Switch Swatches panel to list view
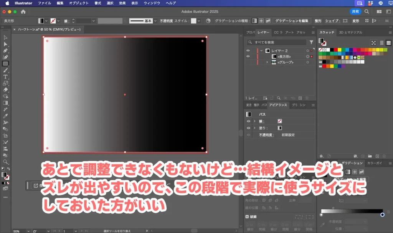 [381, 43]
